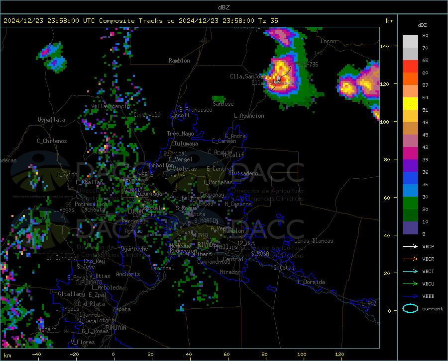Click the S_Francisco label
The width and height of the screenshot is (448, 361).
click(x=196, y=110)
